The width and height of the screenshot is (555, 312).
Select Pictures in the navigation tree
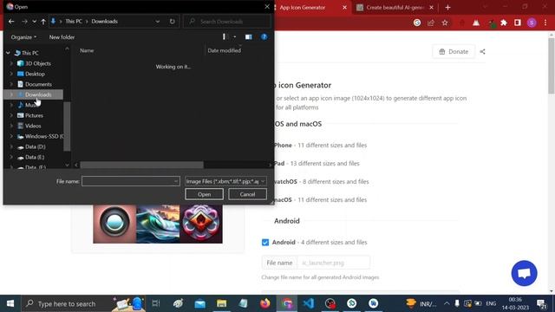coord(34,115)
